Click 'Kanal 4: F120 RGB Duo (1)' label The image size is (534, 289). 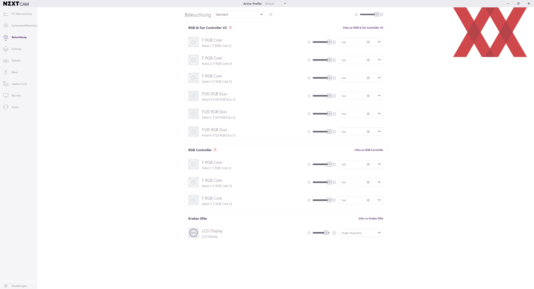point(219,99)
